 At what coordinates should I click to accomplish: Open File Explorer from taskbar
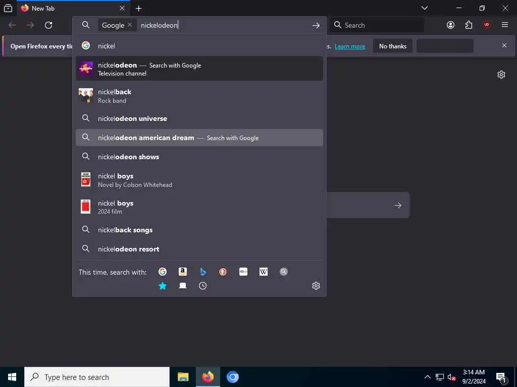183,377
